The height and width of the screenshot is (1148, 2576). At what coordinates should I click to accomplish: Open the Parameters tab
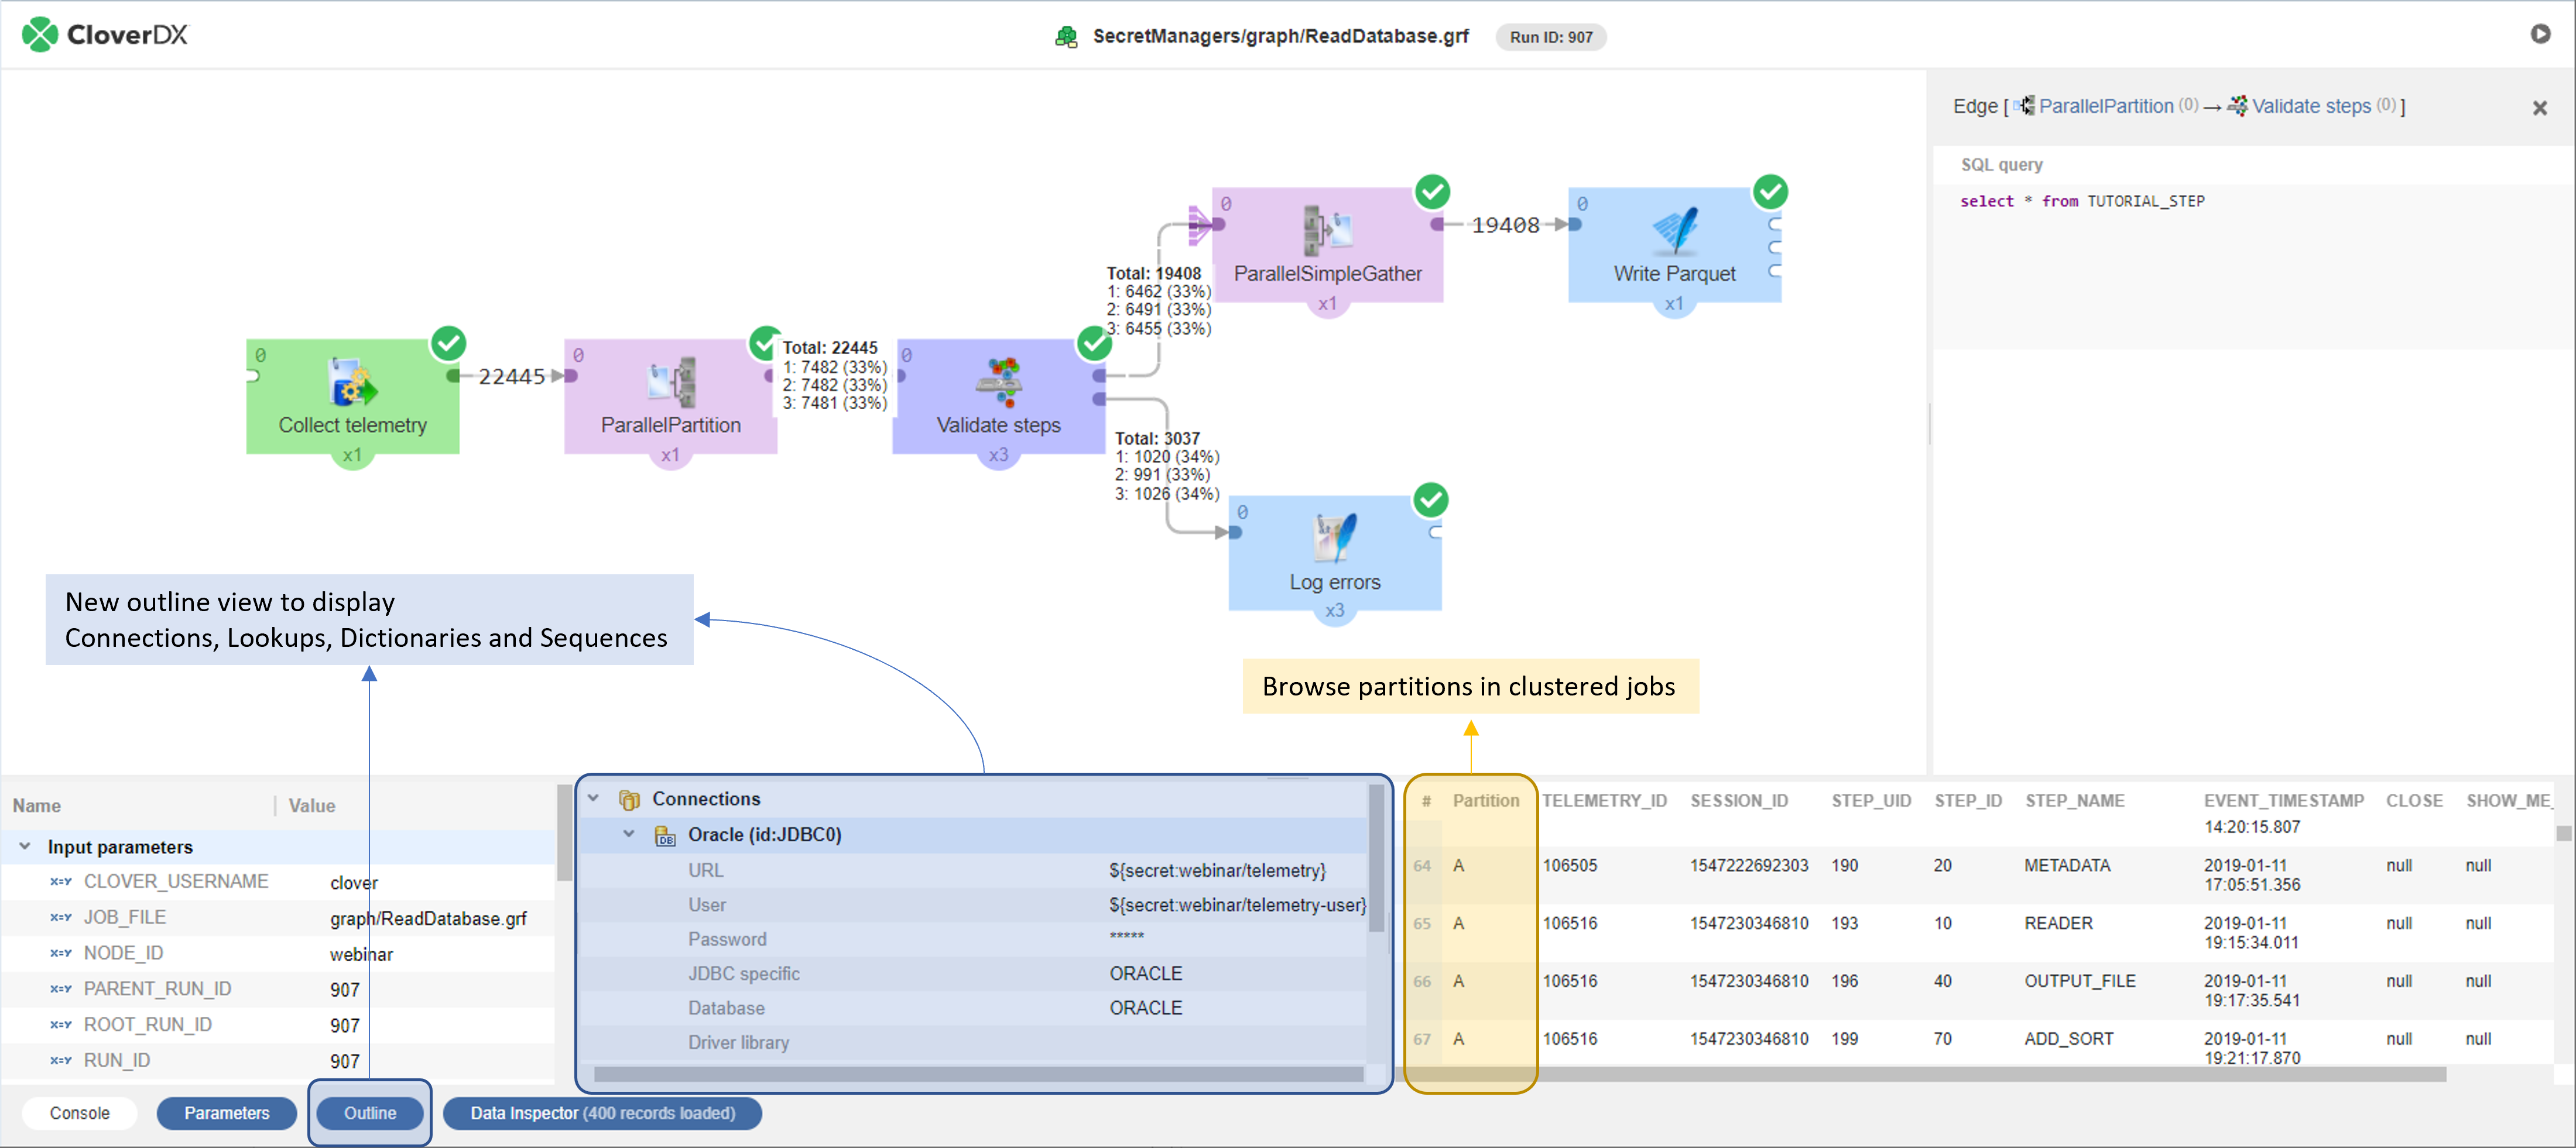coord(227,1113)
